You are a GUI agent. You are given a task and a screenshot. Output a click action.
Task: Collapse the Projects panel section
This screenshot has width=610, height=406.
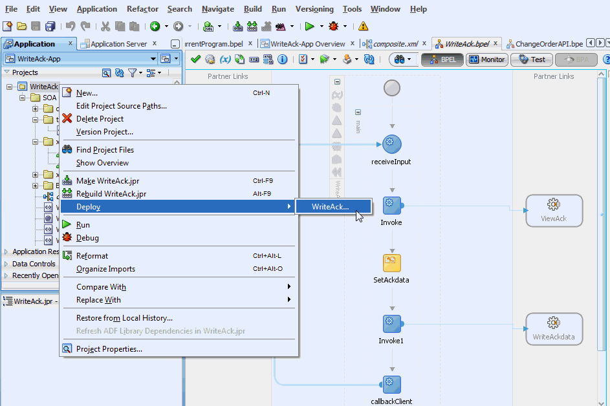click(6, 72)
